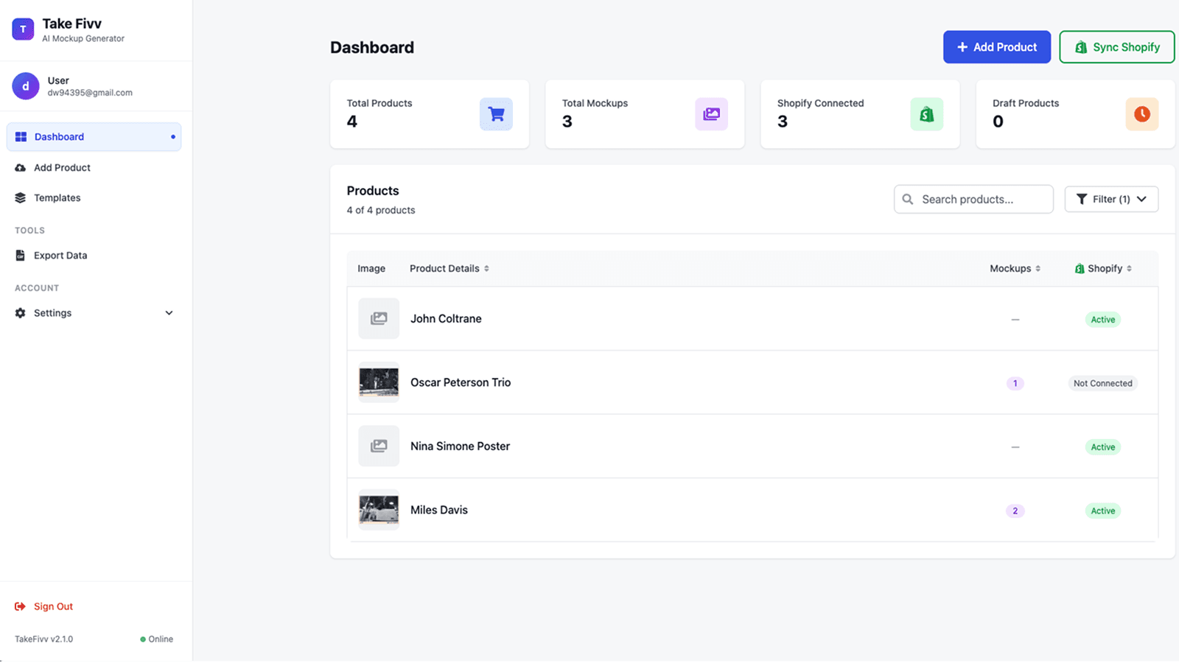Click the Active badge for John Coltrane

1103,320
